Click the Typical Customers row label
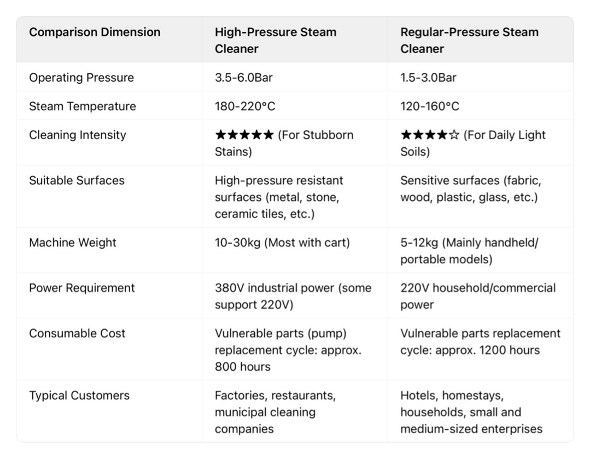This screenshot has width=590, height=455. (79, 395)
